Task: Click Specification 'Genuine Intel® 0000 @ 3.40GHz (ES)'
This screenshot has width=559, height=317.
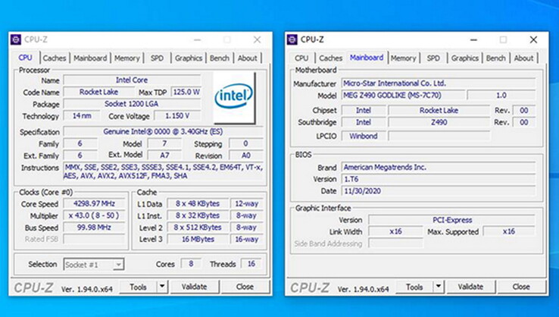Action: [163, 131]
